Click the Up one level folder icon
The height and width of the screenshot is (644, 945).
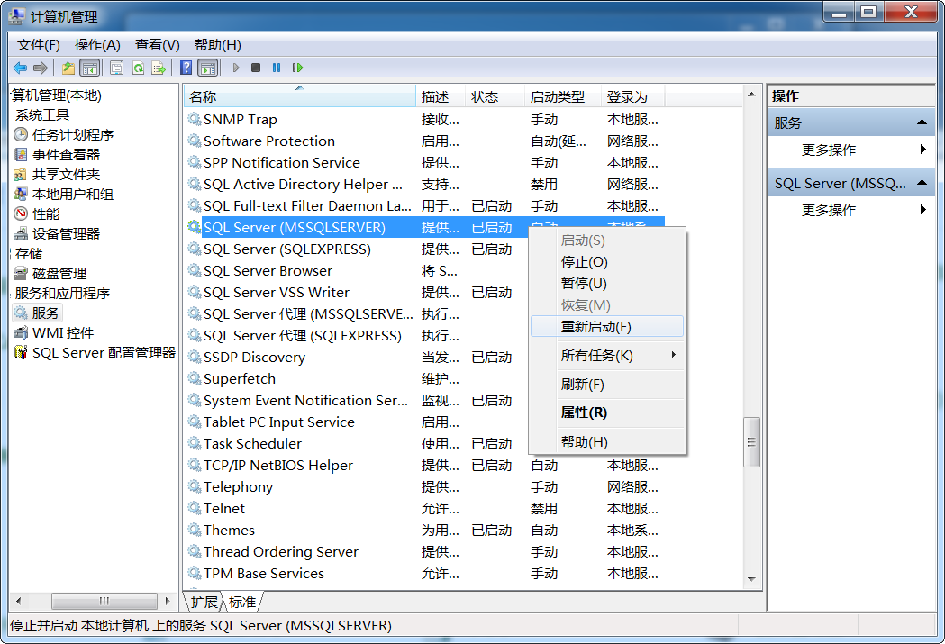(x=68, y=68)
